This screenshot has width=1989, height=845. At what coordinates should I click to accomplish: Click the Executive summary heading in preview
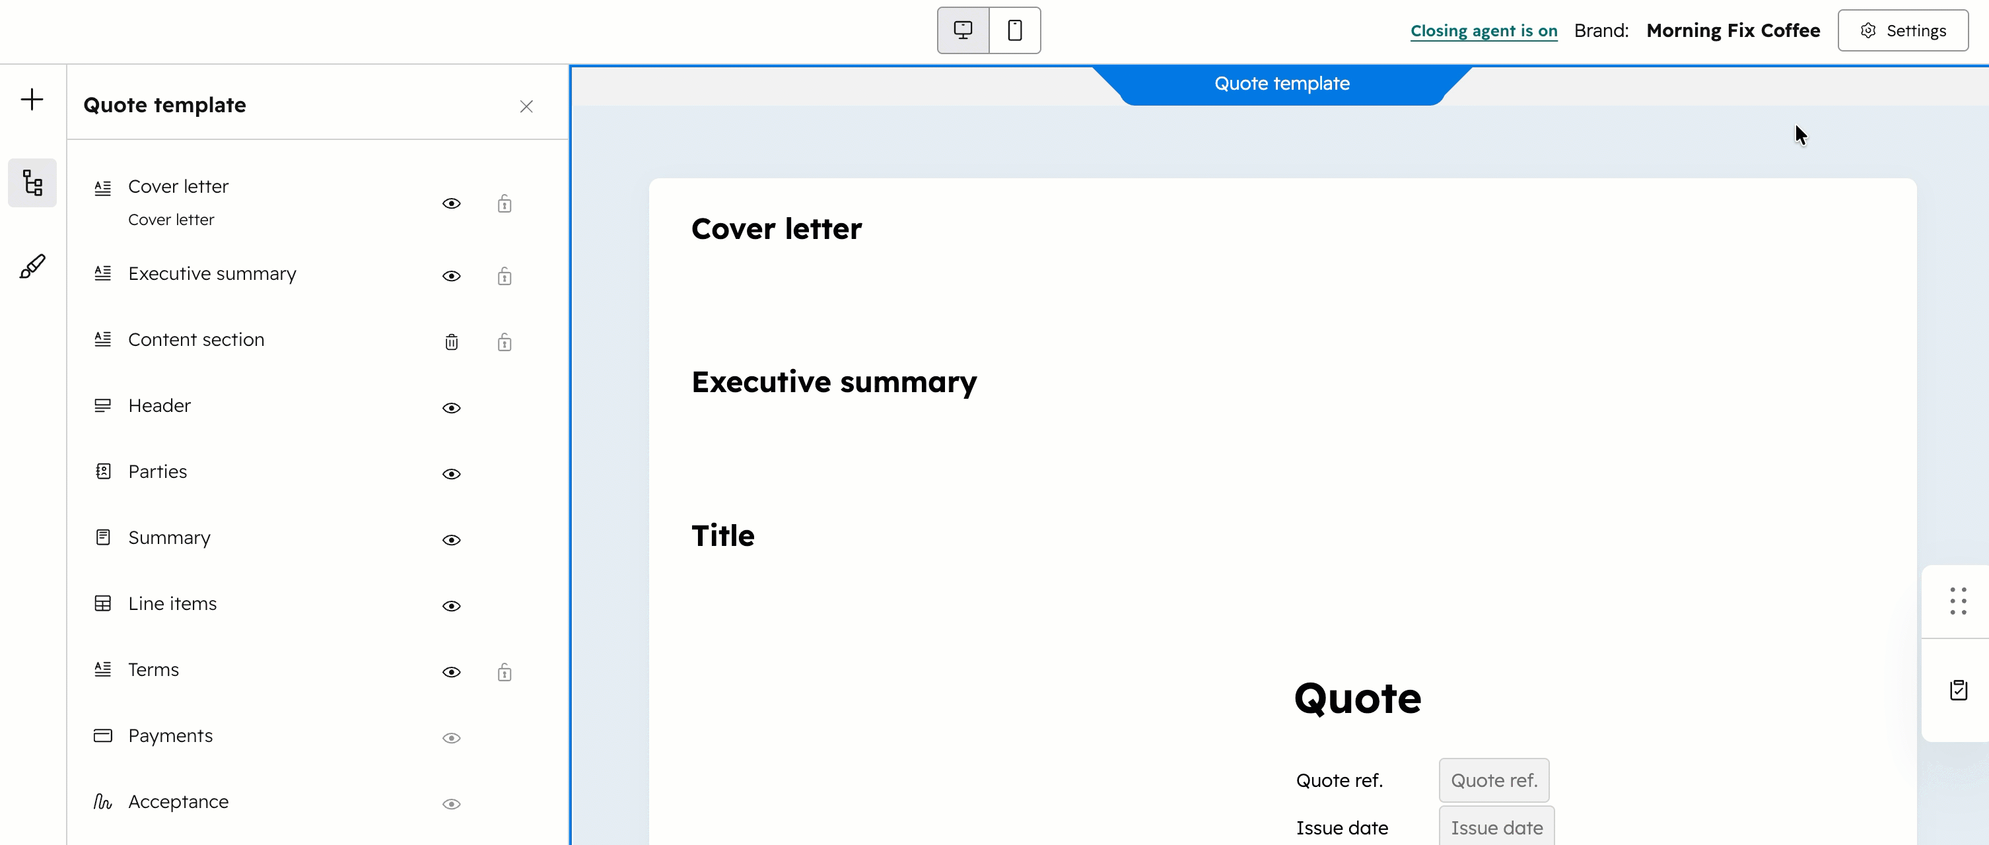[x=834, y=383]
